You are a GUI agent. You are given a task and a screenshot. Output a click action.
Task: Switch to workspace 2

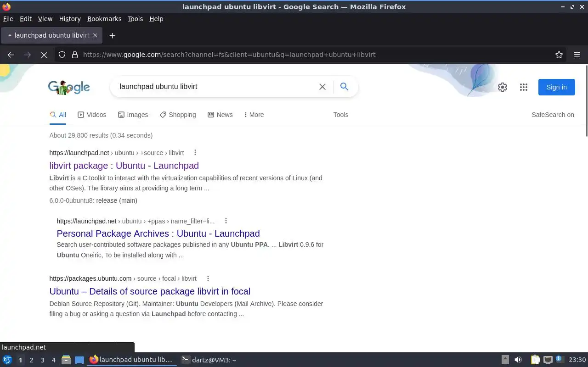(x=31, y=360)
